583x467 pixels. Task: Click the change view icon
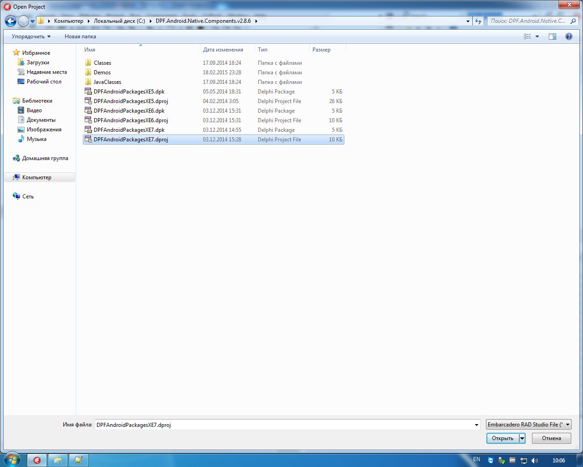[527, 36]
